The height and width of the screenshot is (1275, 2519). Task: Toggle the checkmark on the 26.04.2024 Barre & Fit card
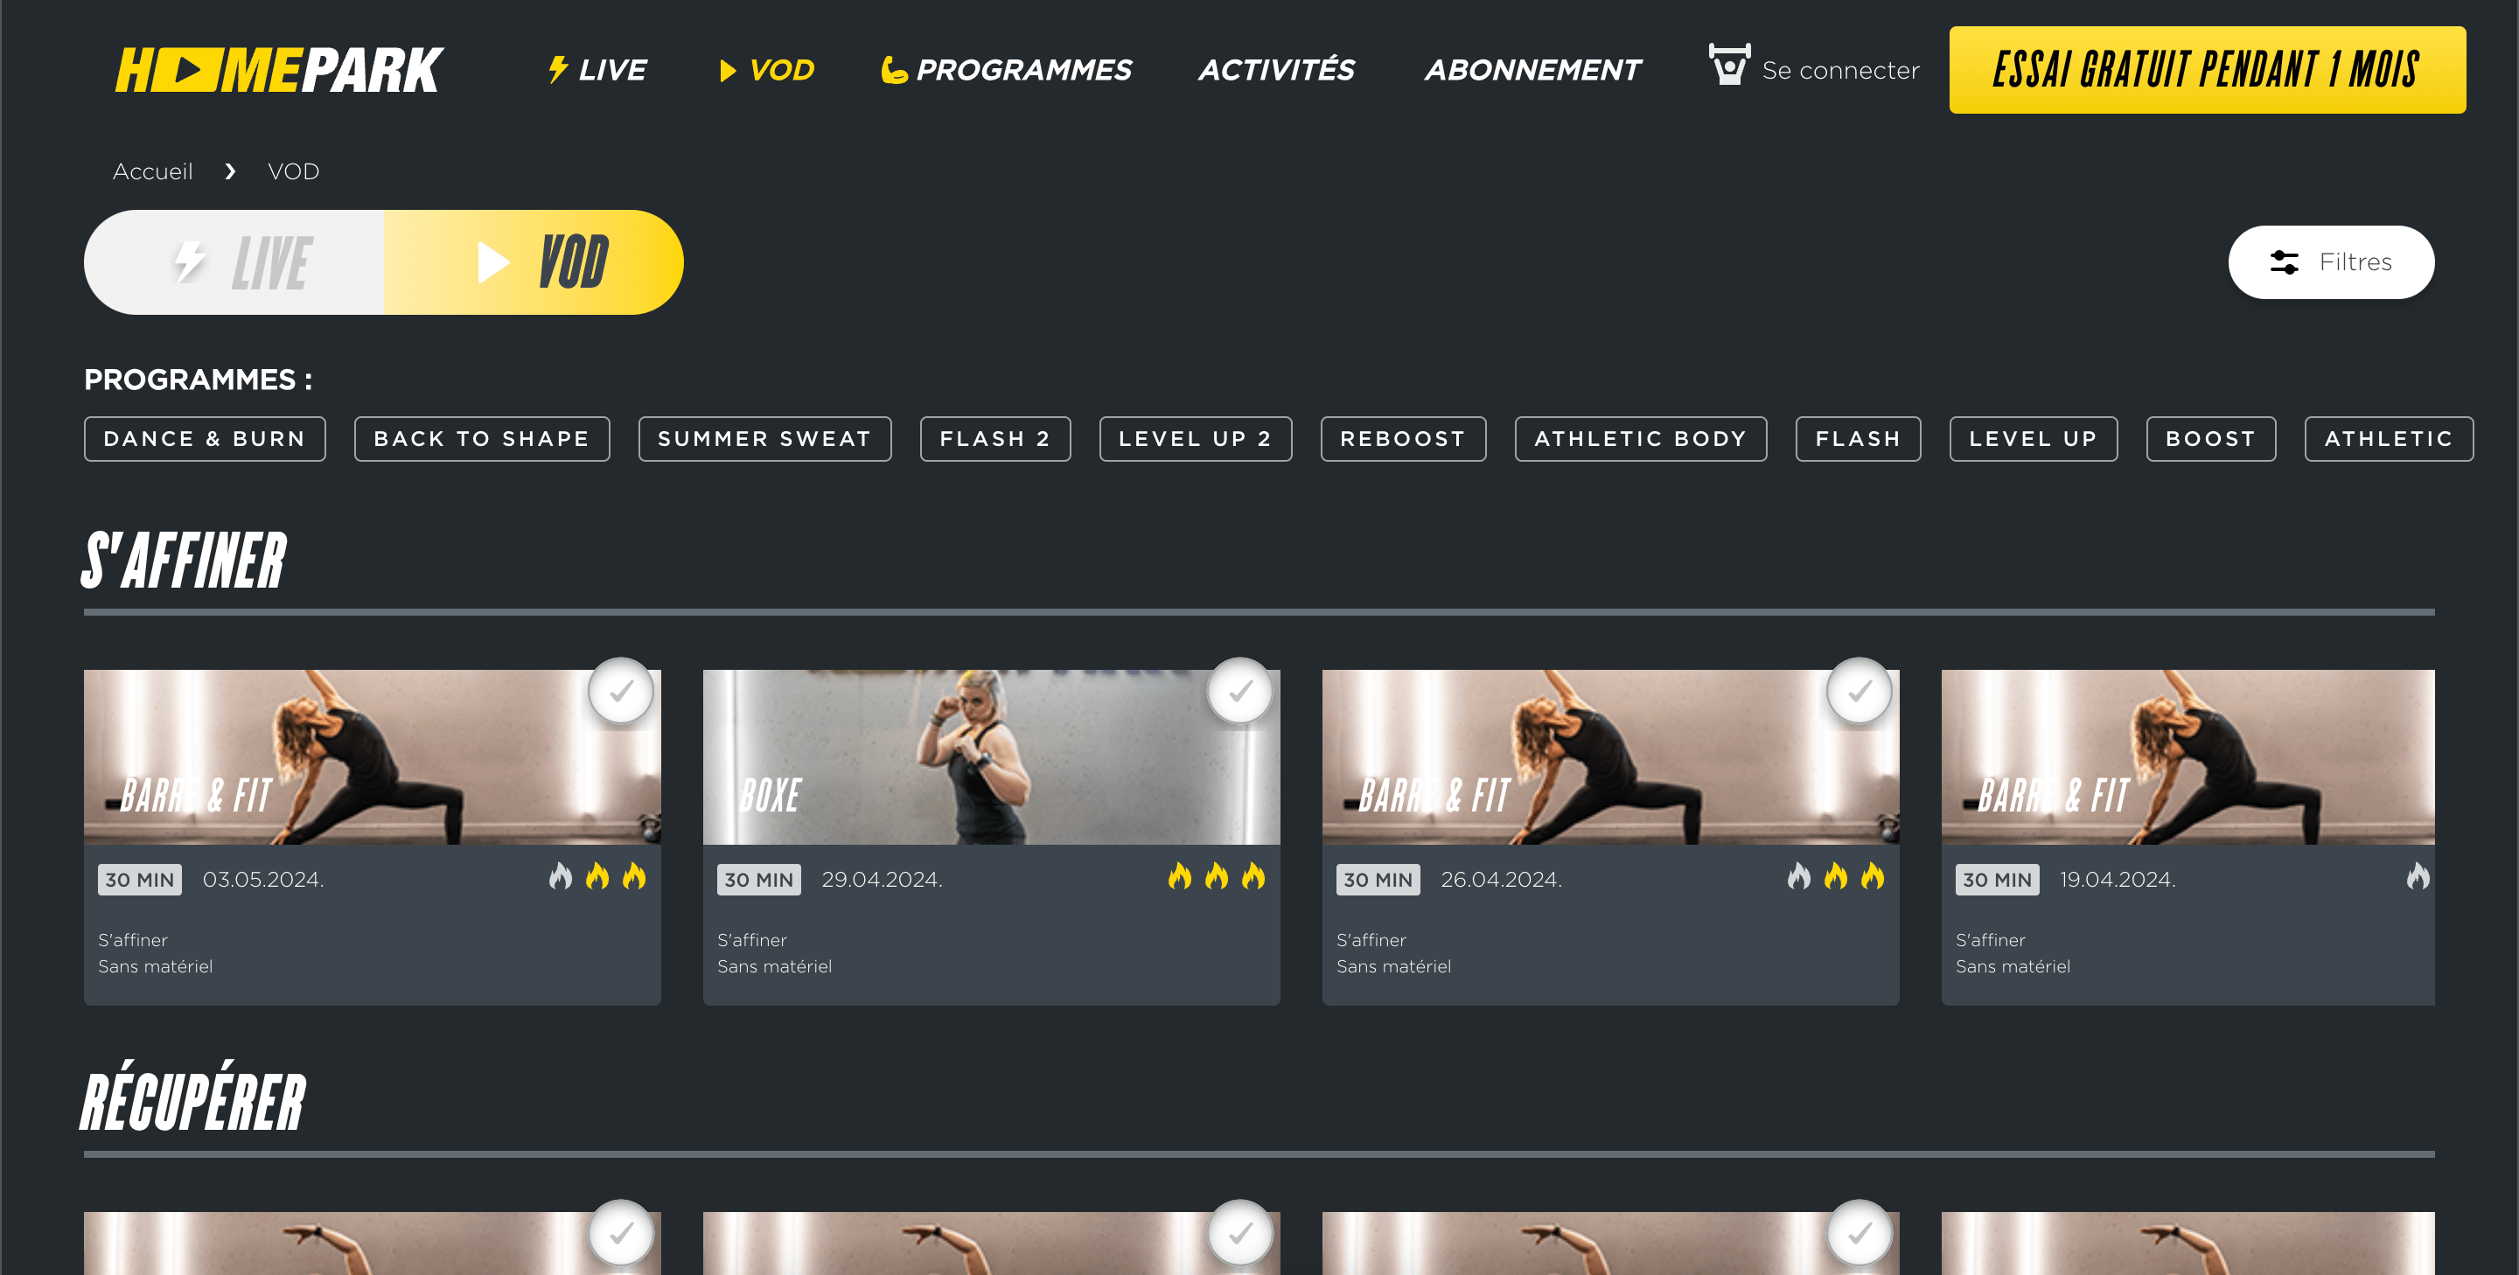[1859, 691]
